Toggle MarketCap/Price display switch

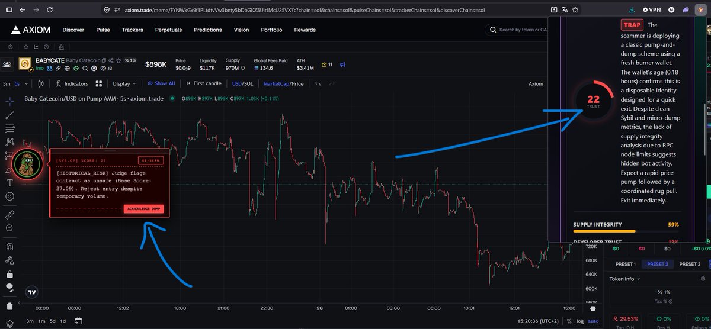(x=284, y=83)
